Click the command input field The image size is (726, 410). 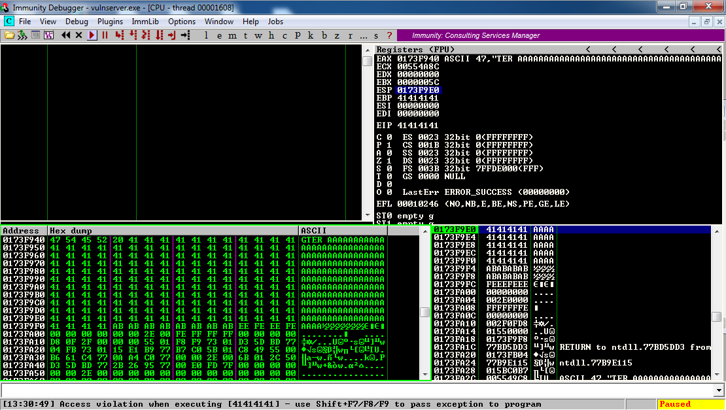[x=356, y=390]
